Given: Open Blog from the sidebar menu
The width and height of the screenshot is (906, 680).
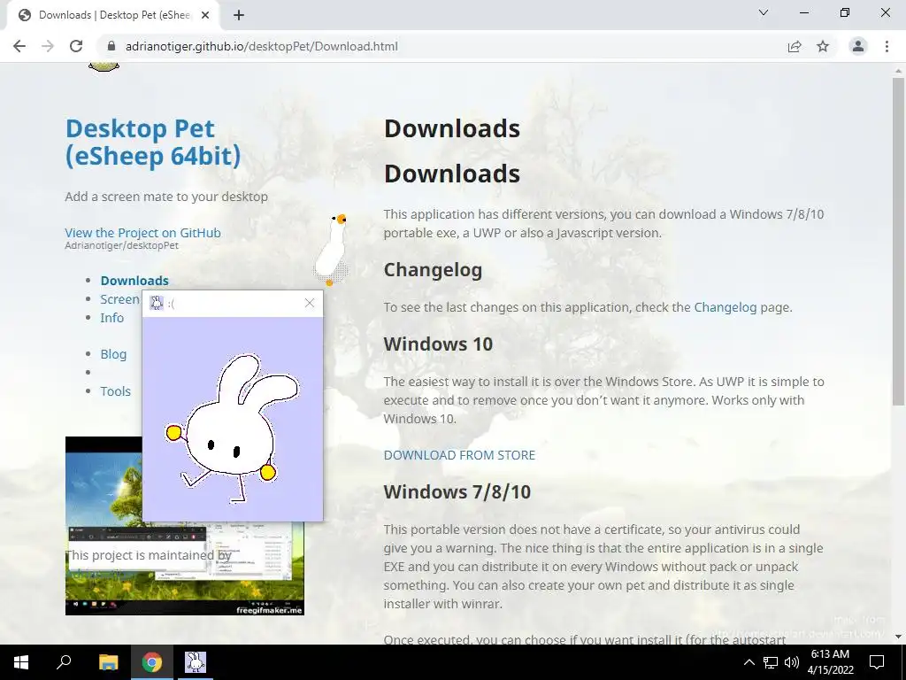Looking at the screenshot, I should pos(113,354).
